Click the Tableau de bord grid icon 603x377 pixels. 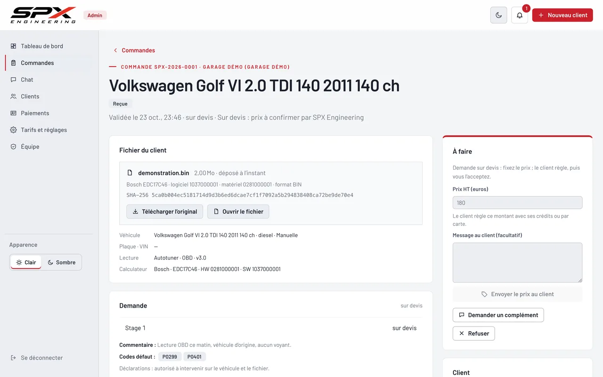(x=13, y=46)
